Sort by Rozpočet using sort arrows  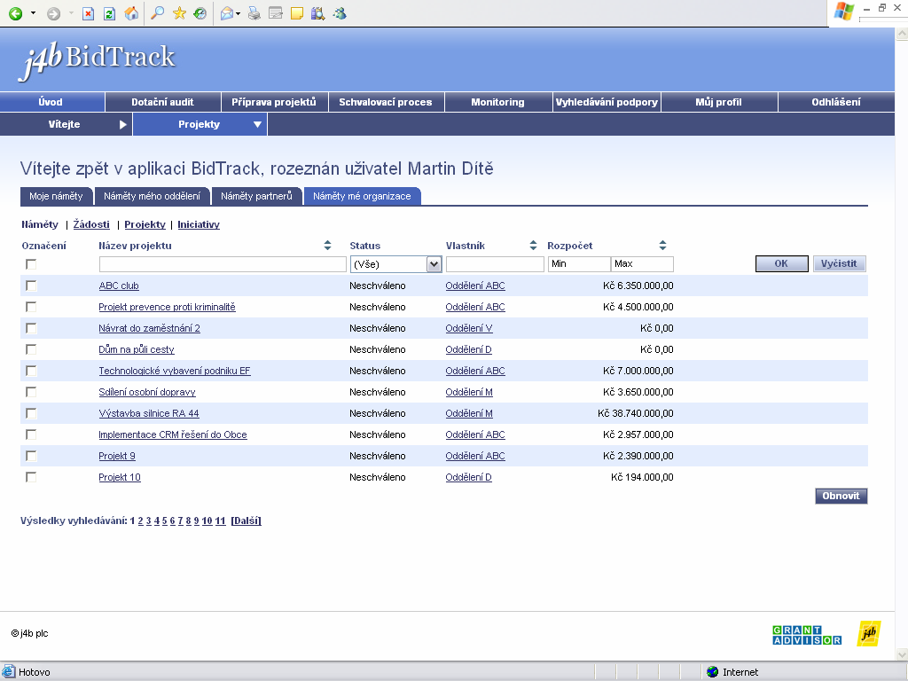[662, 246]
